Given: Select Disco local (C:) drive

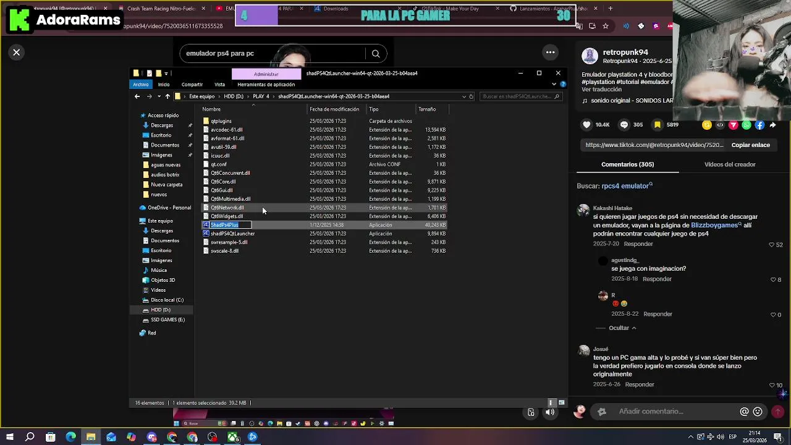Looking at the screenshot, I should coord(167,300).
